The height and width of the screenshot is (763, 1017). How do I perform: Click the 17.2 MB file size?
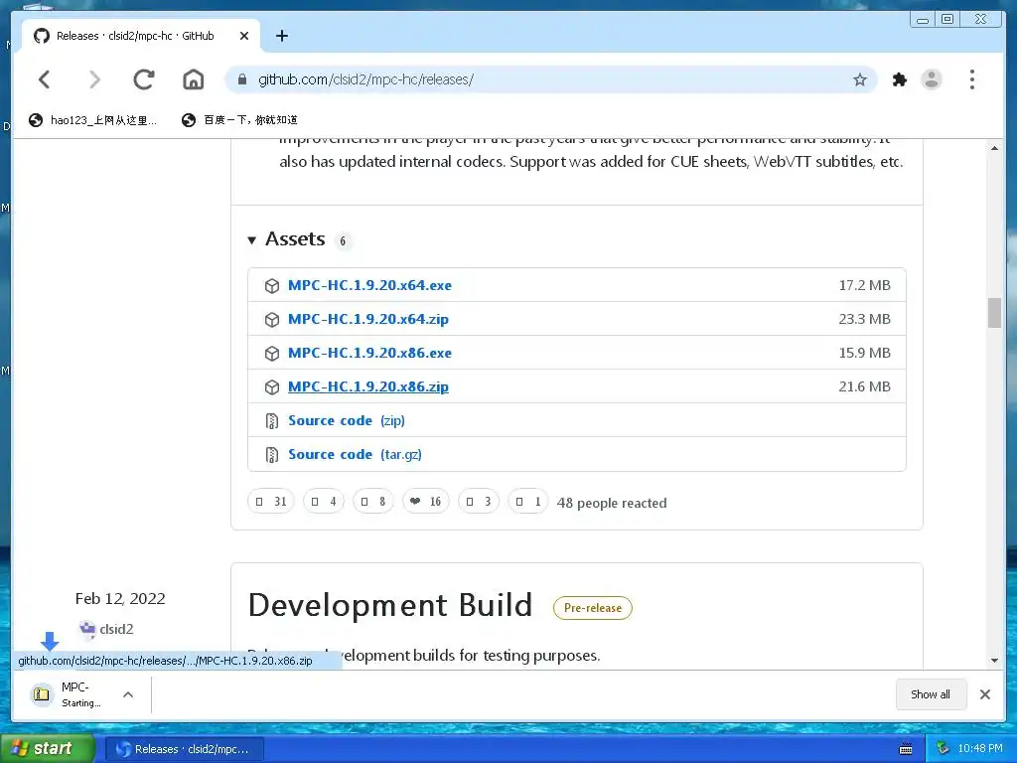pos(865,285)
